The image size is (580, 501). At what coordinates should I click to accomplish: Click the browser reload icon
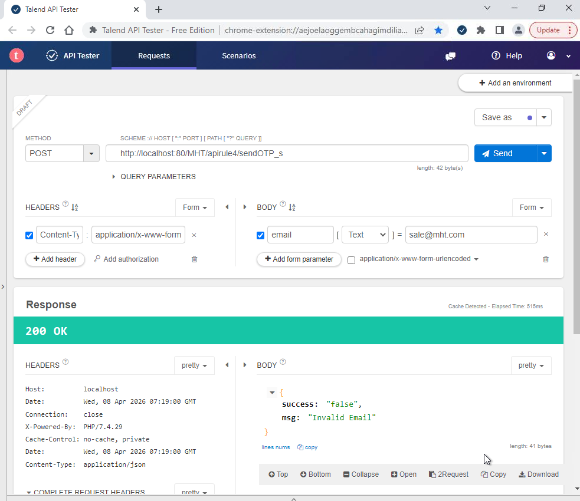pyautogui.click(x=50, y=30)
